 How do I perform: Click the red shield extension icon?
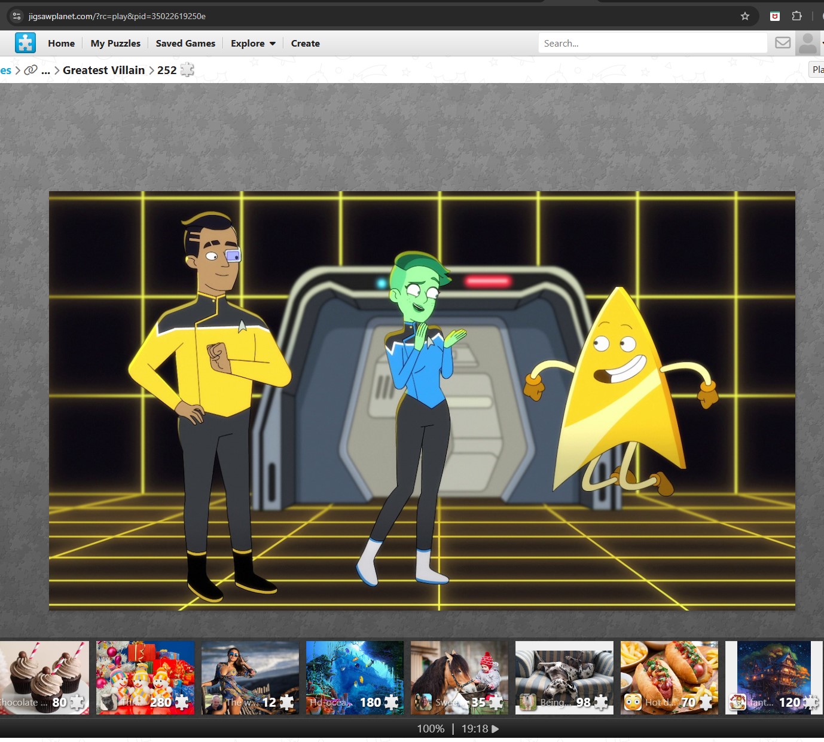point(775,16)
